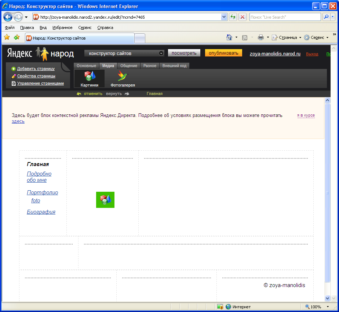Click the Выход logout link
This screenshot has width=339, height=312.
pos(312,54)
